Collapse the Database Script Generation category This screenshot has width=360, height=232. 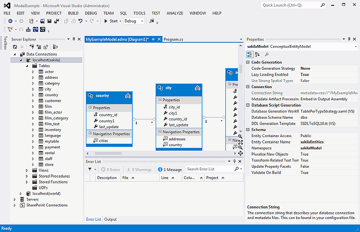[248, 105]
